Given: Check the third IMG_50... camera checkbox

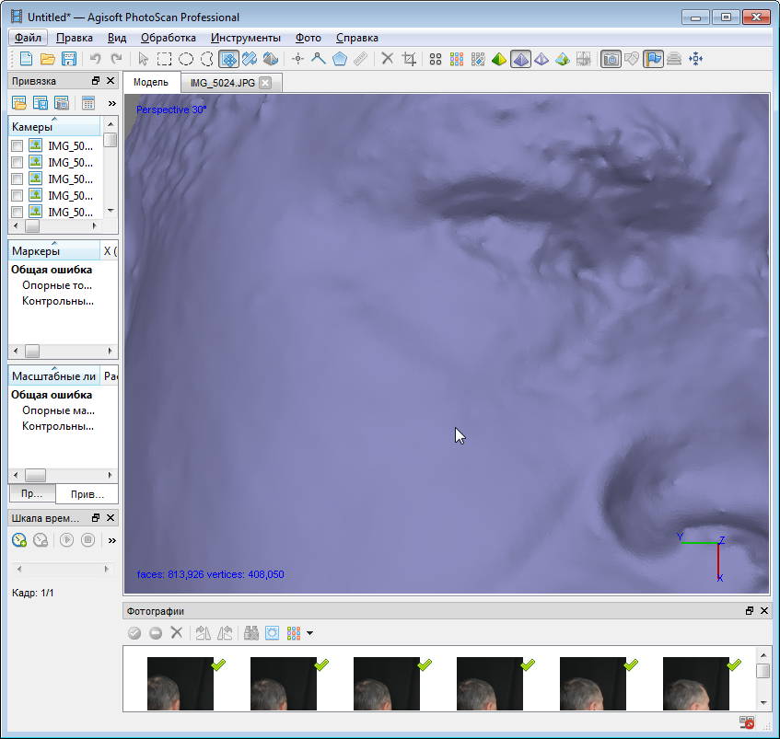Looking at the screenshot, I should coord(17,179).
